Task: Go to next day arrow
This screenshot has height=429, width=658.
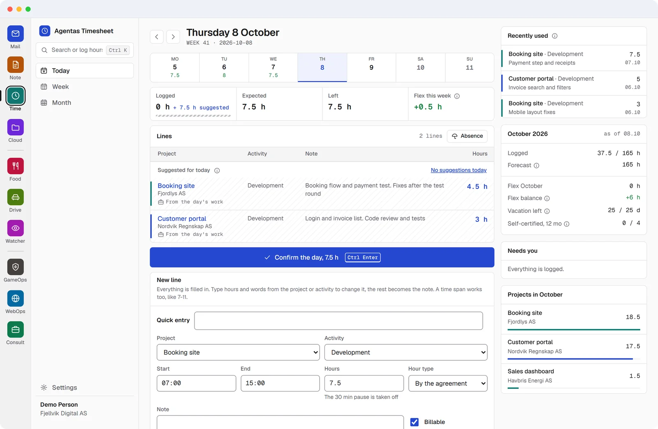Action: pos(173,37)
